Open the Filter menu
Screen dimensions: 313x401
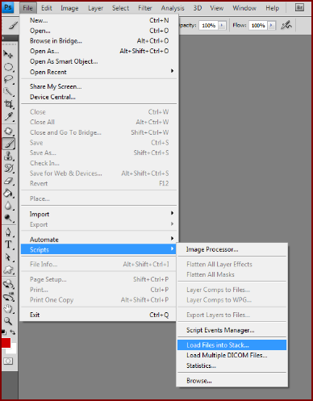[x=145, y=8]
